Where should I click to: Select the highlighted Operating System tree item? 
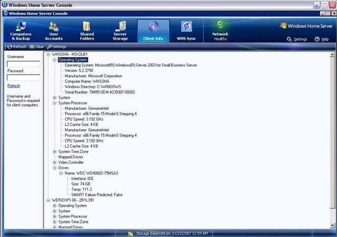(x=73, y=60)
